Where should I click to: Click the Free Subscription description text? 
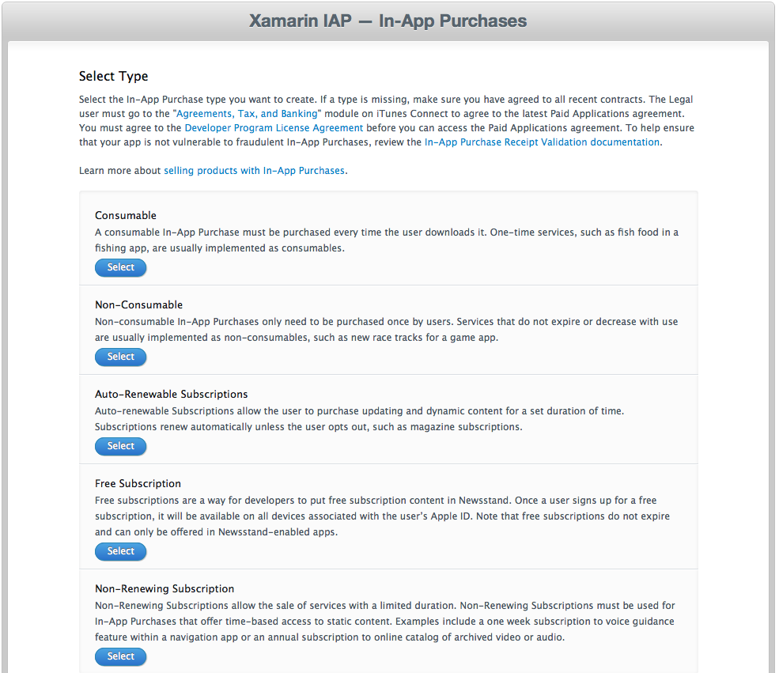tap(383, 516)
